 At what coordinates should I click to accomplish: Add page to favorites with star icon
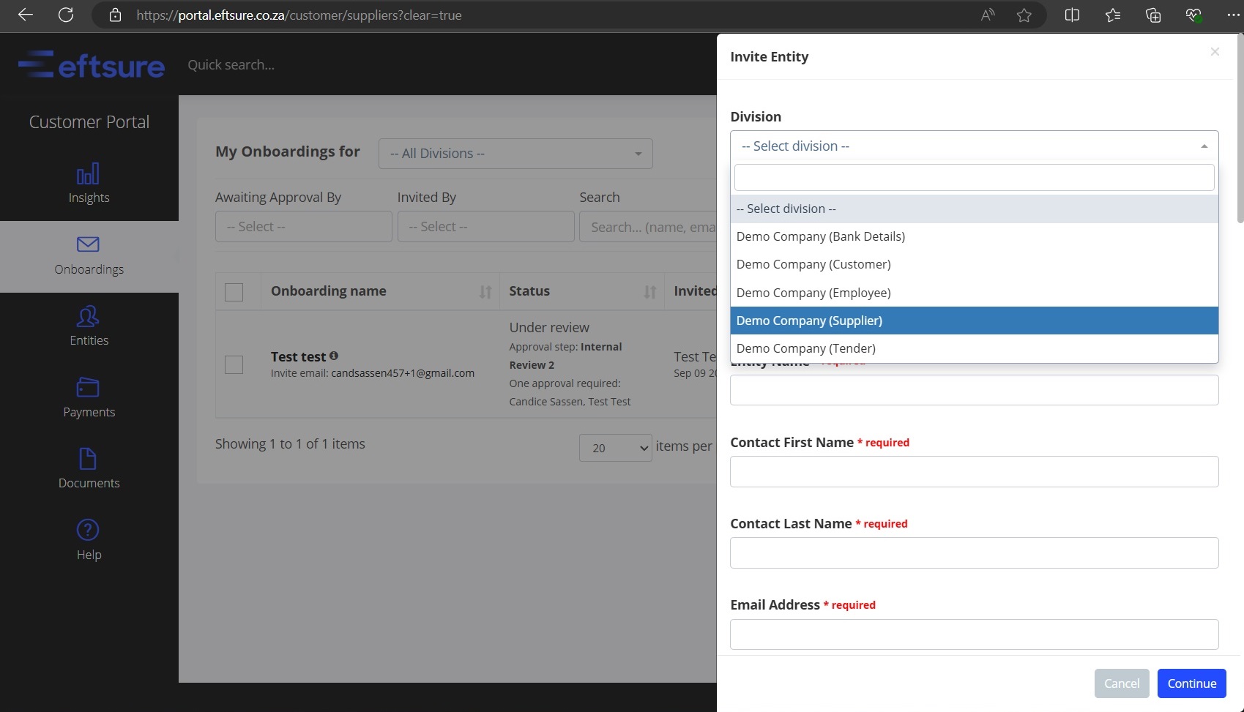point(1024,15)
